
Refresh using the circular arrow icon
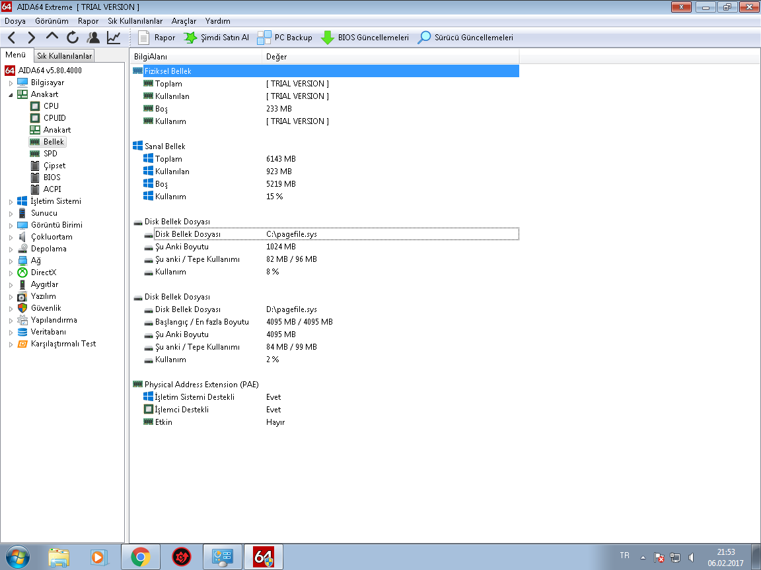pos(73,38)
